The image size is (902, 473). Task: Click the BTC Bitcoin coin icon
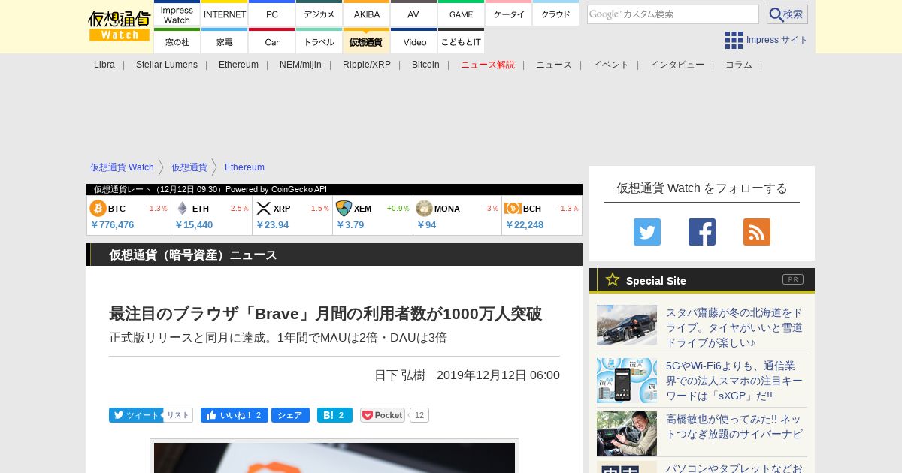click(98, 208)
